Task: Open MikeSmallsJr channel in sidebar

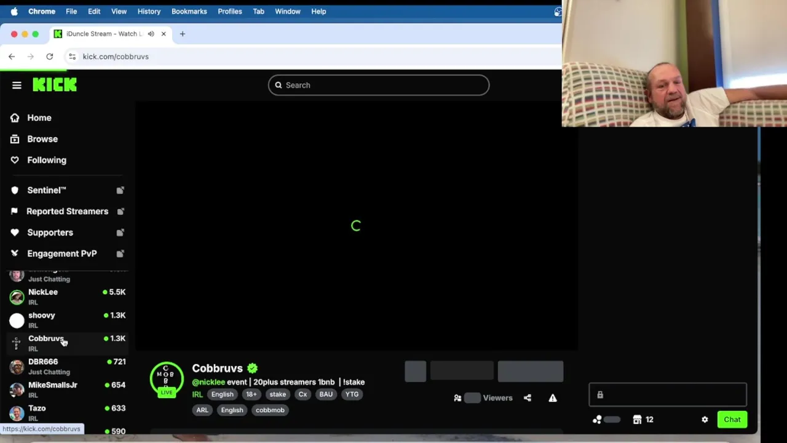Action: (68, 389)
